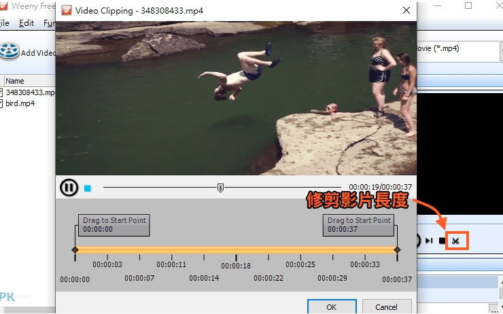Screen dimensions: 503x314
Task: Confirm clipping with the OK button
Action: pyautogui.click(x=332, y=307)
